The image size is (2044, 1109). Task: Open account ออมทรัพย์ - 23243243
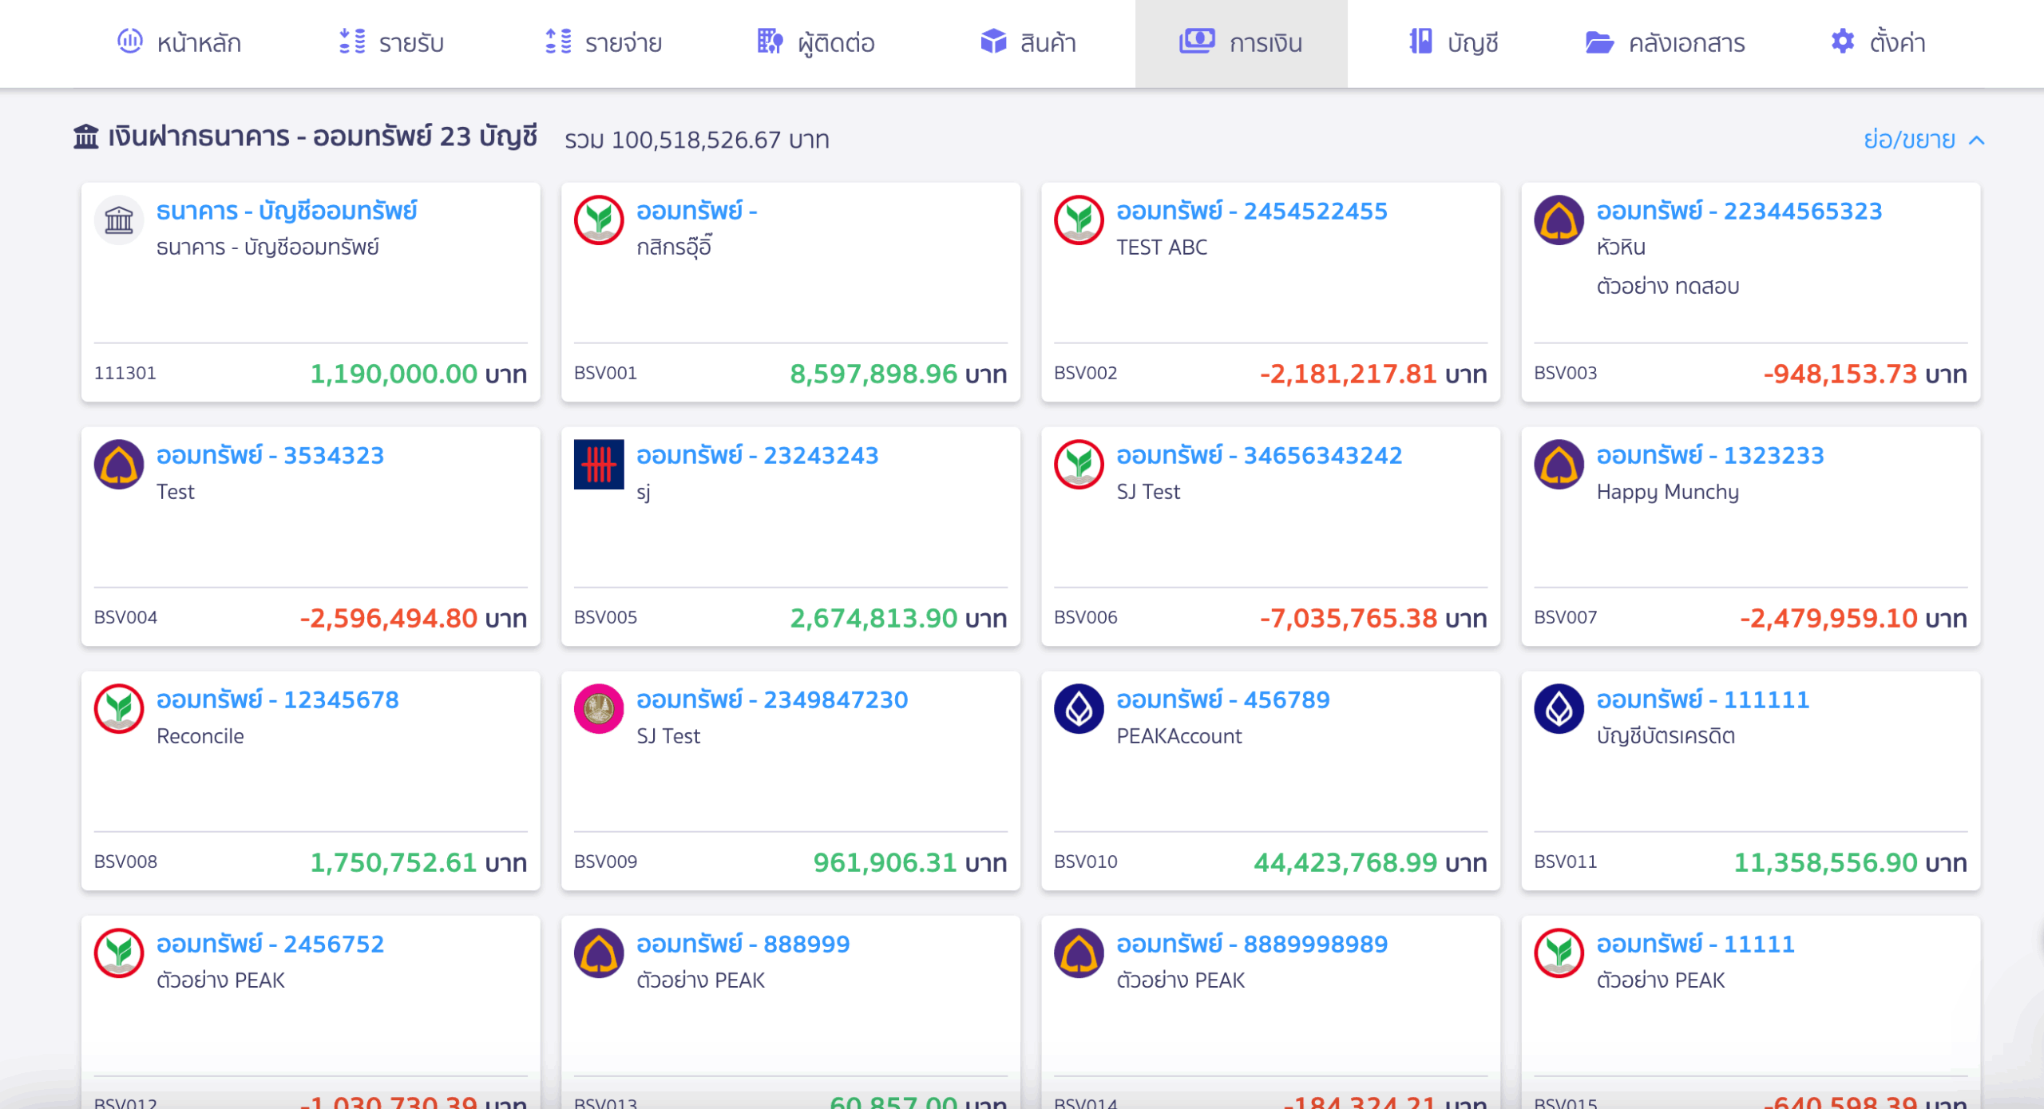(x=757, y=455)
